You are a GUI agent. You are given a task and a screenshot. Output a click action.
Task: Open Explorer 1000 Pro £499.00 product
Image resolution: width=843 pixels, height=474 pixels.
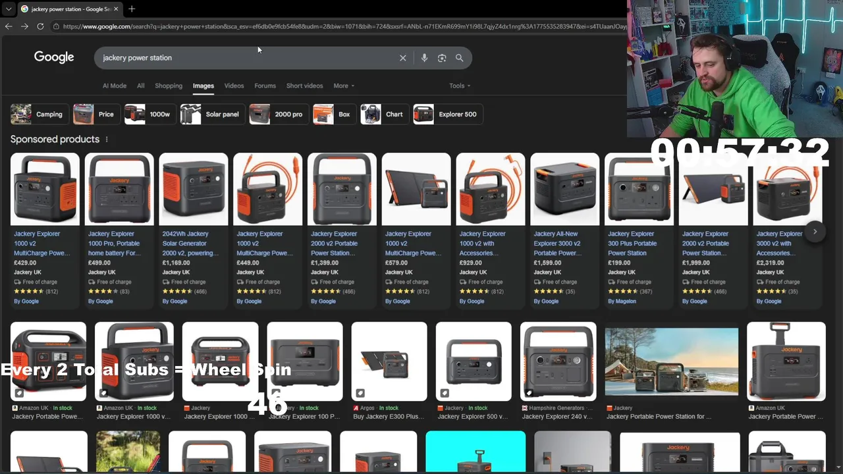point(119,229)
